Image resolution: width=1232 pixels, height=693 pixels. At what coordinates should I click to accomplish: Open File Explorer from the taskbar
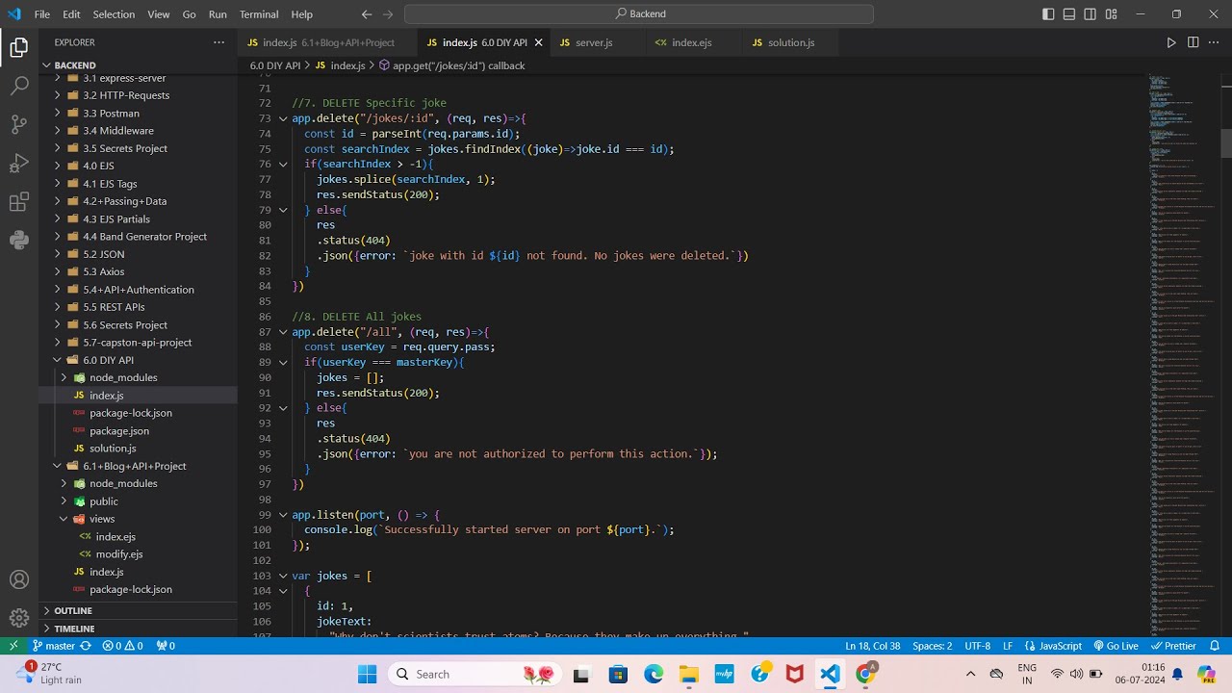click(688, 674)
